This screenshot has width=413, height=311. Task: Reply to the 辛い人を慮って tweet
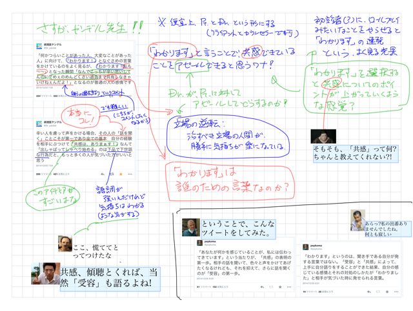103,174
